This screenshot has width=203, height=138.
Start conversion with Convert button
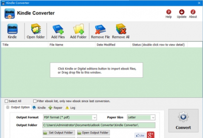[183, 121]
